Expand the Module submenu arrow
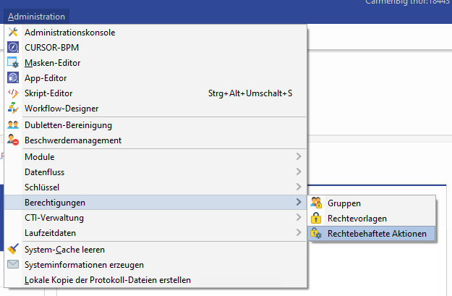 [x=299, y=157]
